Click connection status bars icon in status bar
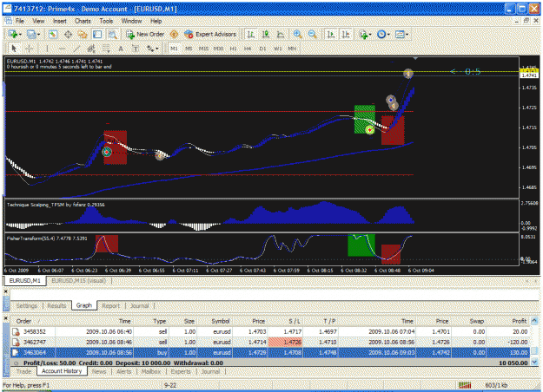 [465, 385]
